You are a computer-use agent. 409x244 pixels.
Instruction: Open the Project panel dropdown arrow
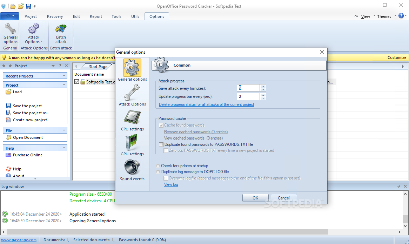tap(53, 66)
